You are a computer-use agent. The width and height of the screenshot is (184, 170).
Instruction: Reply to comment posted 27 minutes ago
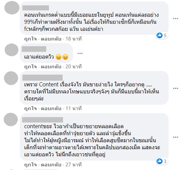coord(51,165)
